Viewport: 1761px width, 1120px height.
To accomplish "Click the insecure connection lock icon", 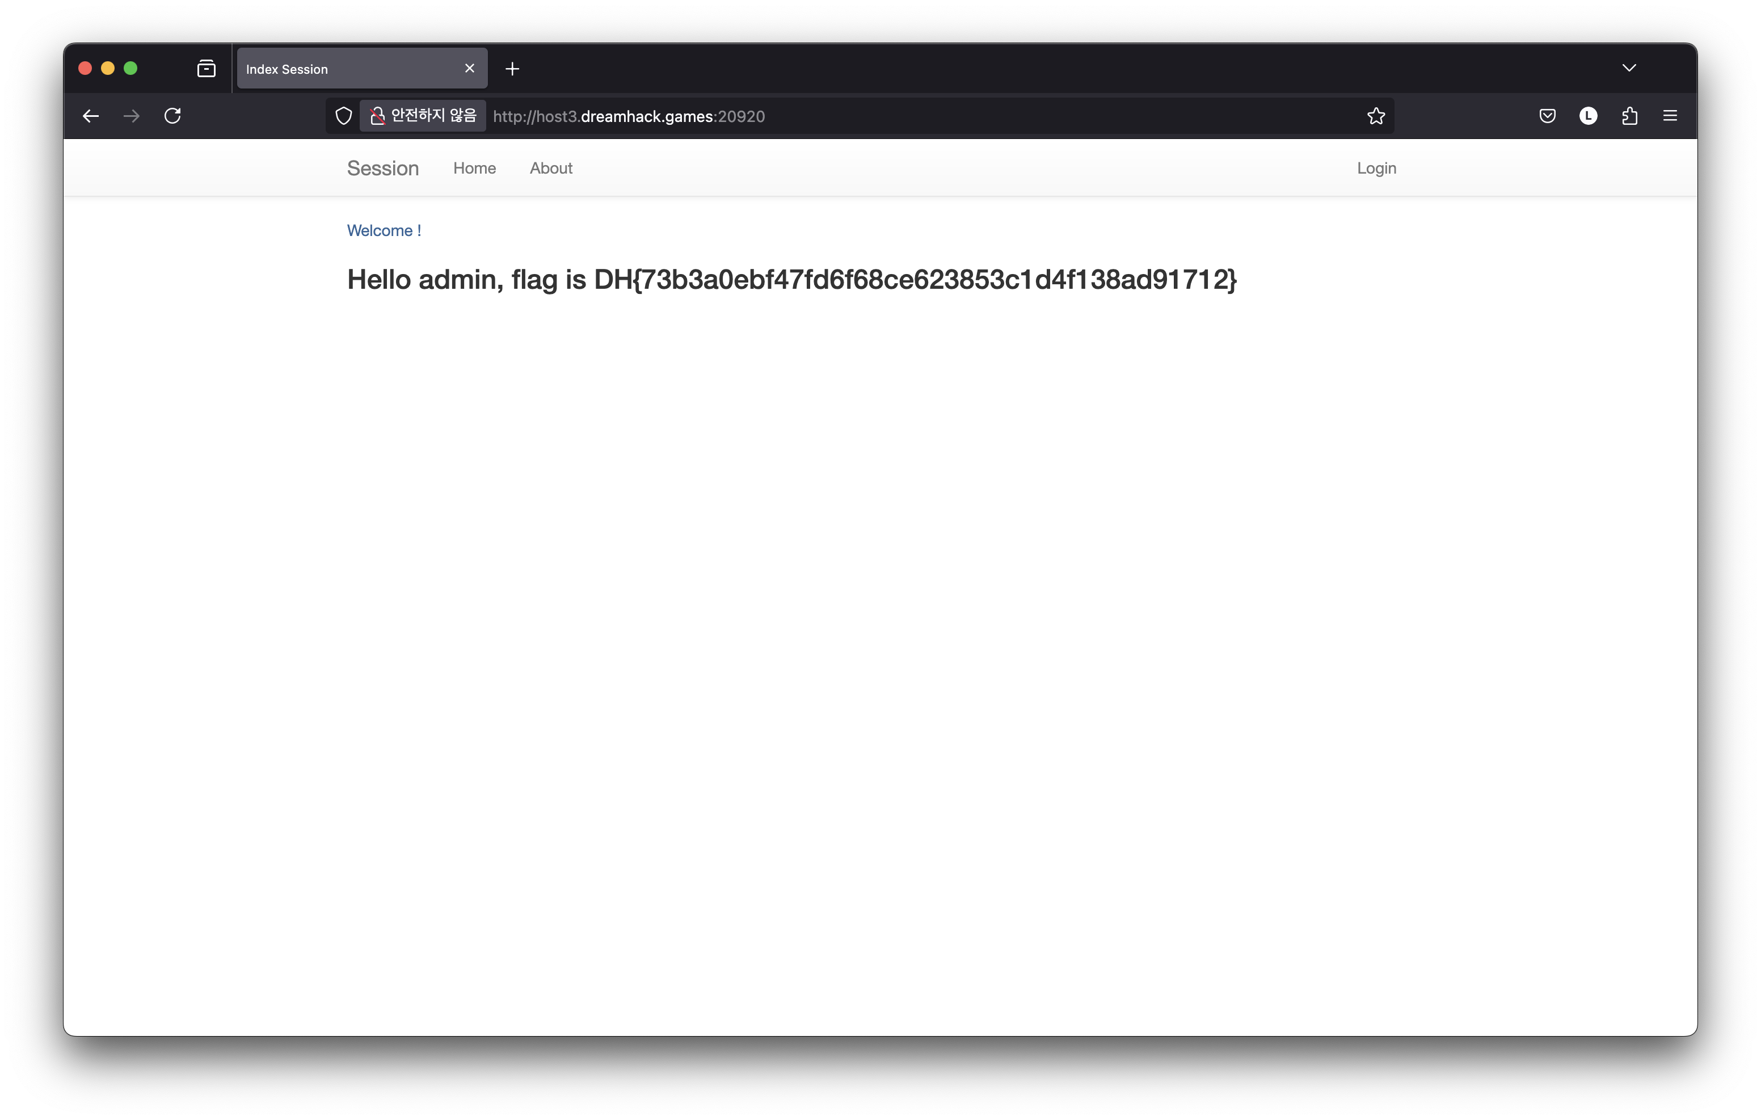I will tap(377, 116).
